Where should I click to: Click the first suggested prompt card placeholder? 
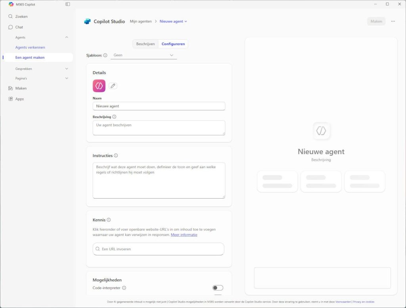click(x=277, y=182)
